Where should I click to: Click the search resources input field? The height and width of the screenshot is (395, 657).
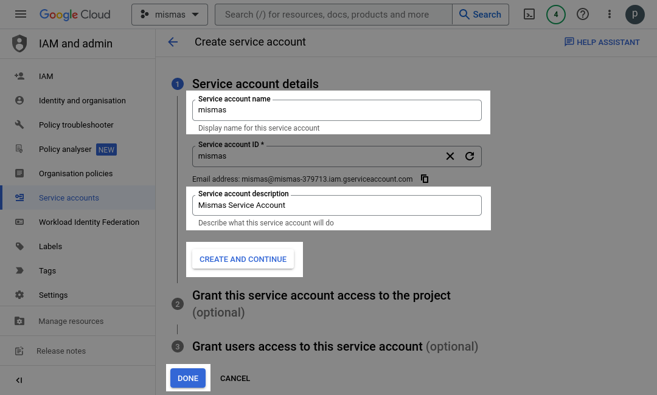coord(333,15)
